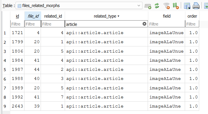This screenshot has height=114, width=208.
Task: Focus the file_id column filter box
Action: click(33, 24)
